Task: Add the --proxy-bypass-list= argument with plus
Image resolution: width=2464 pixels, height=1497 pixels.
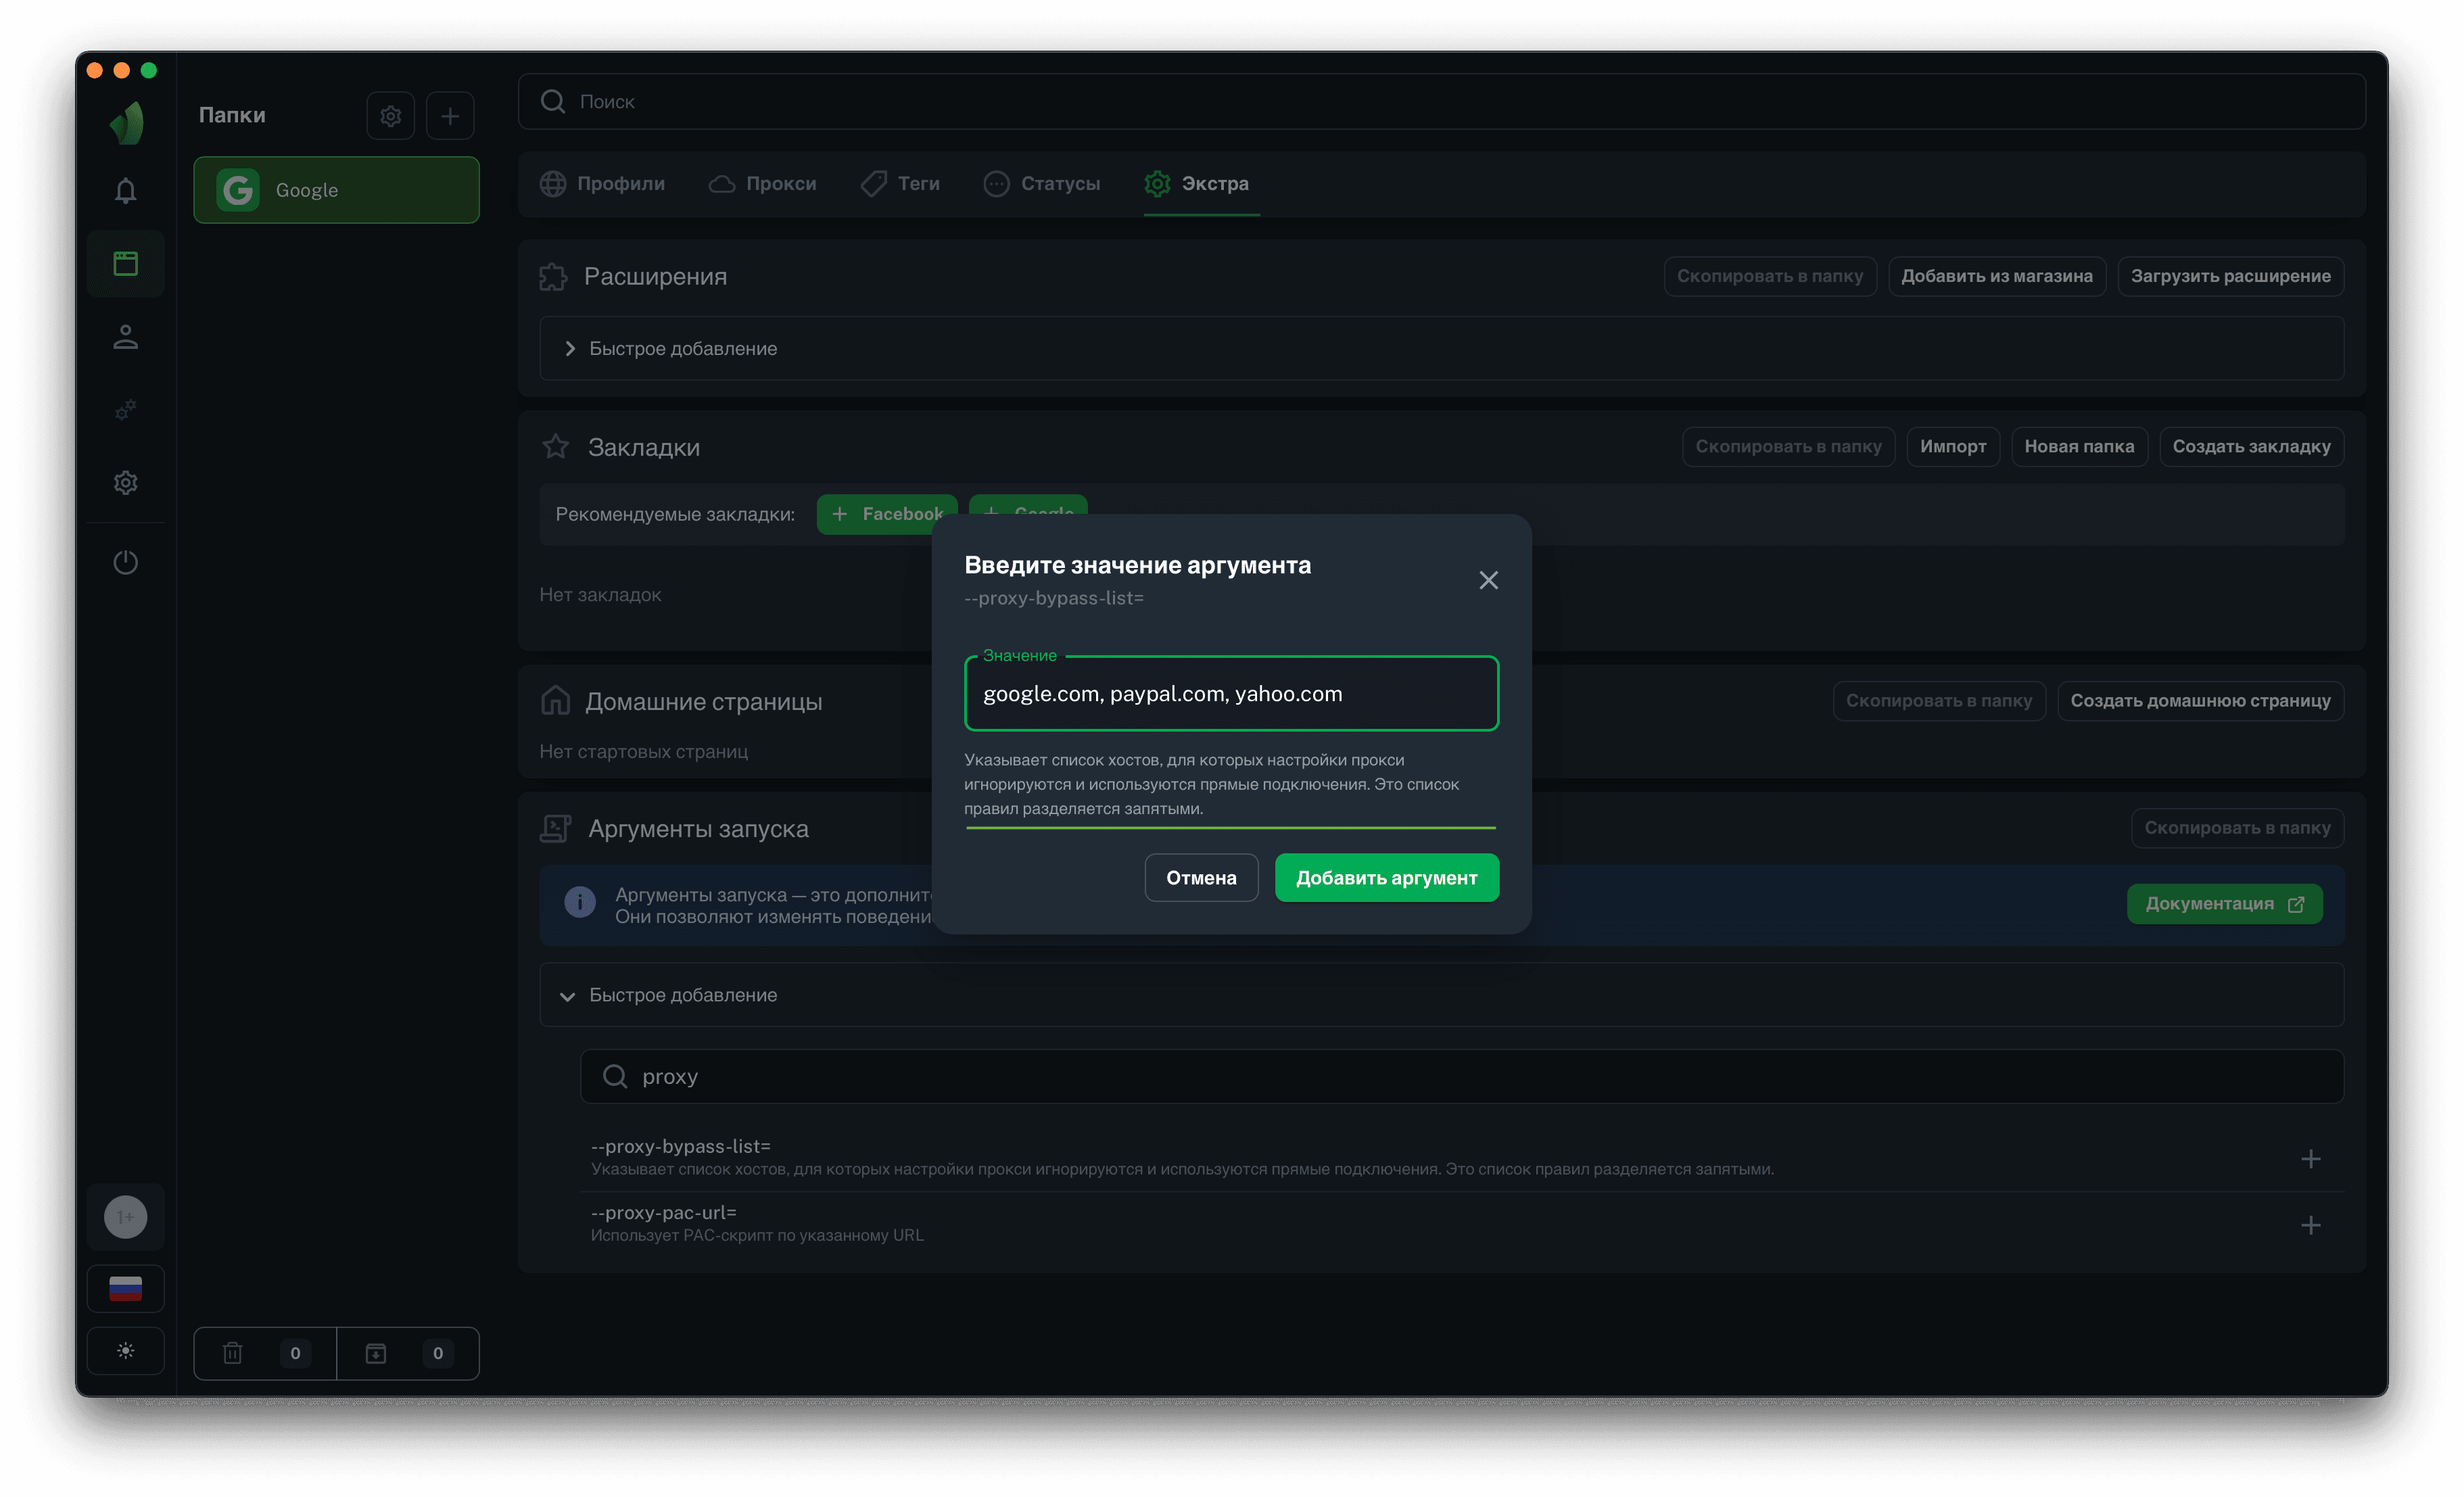Action: (2310, 1159)
